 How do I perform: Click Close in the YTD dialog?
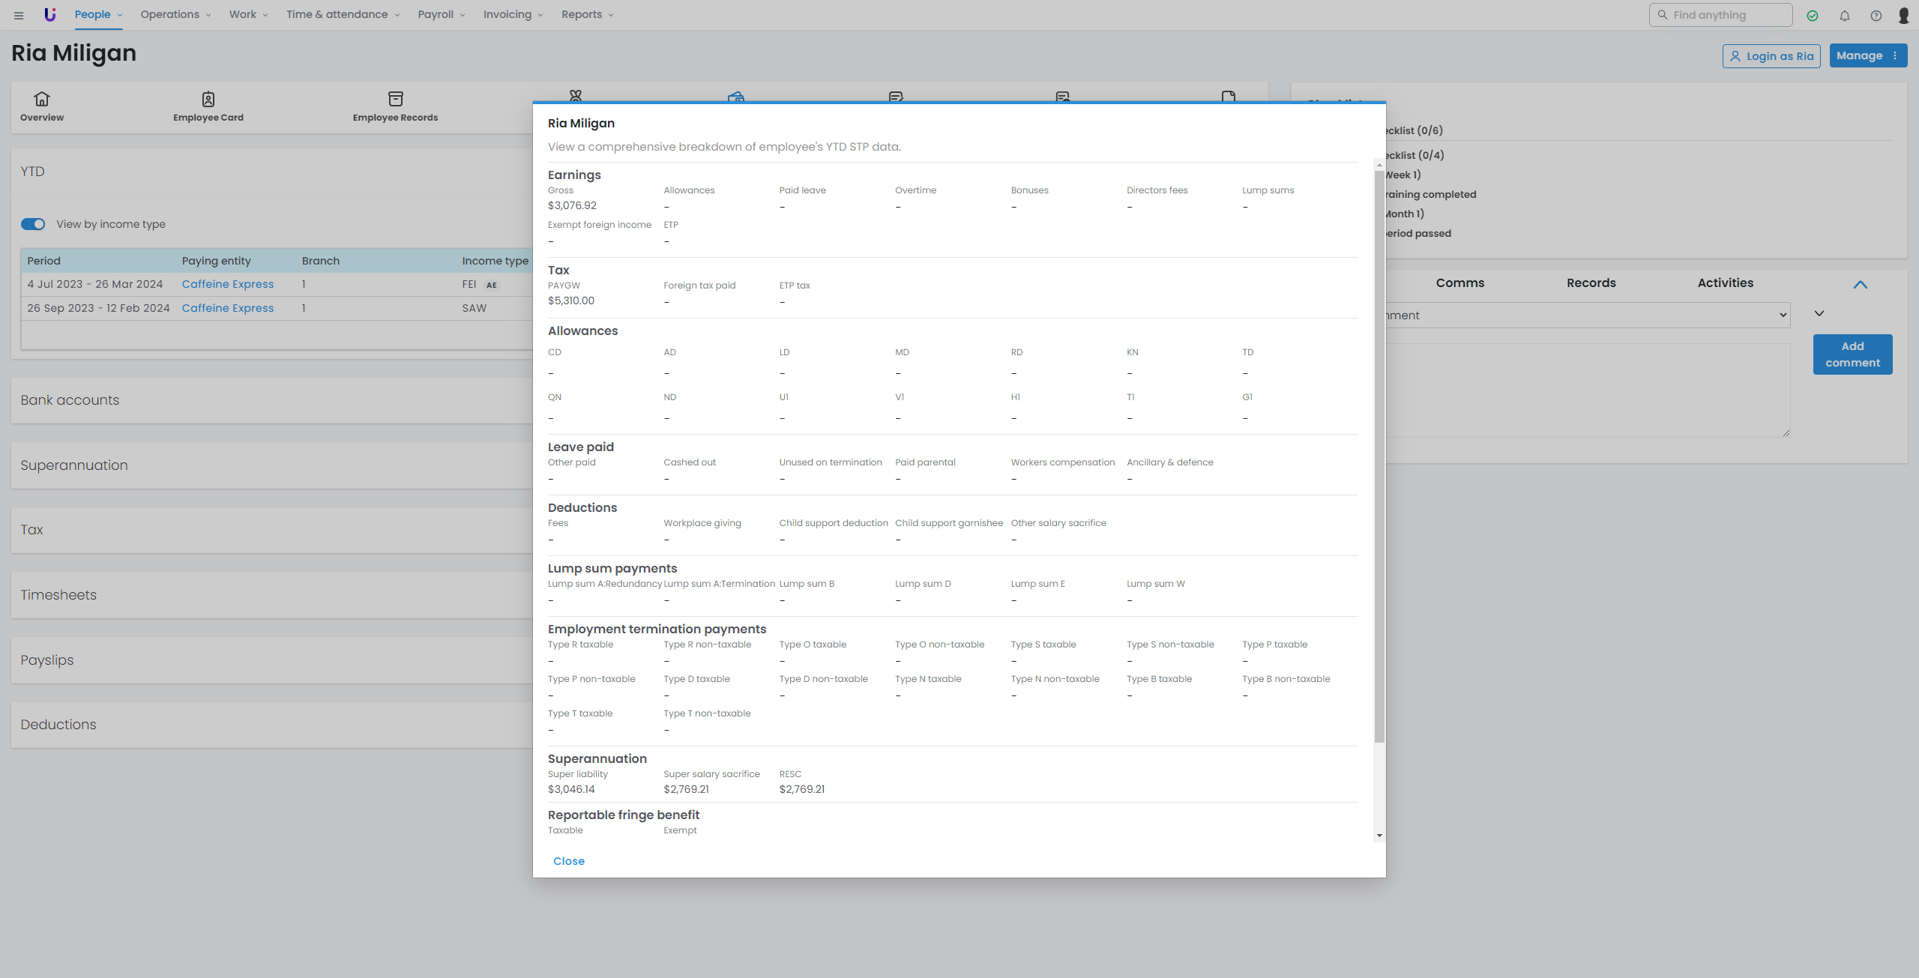(x=568, y=861)
